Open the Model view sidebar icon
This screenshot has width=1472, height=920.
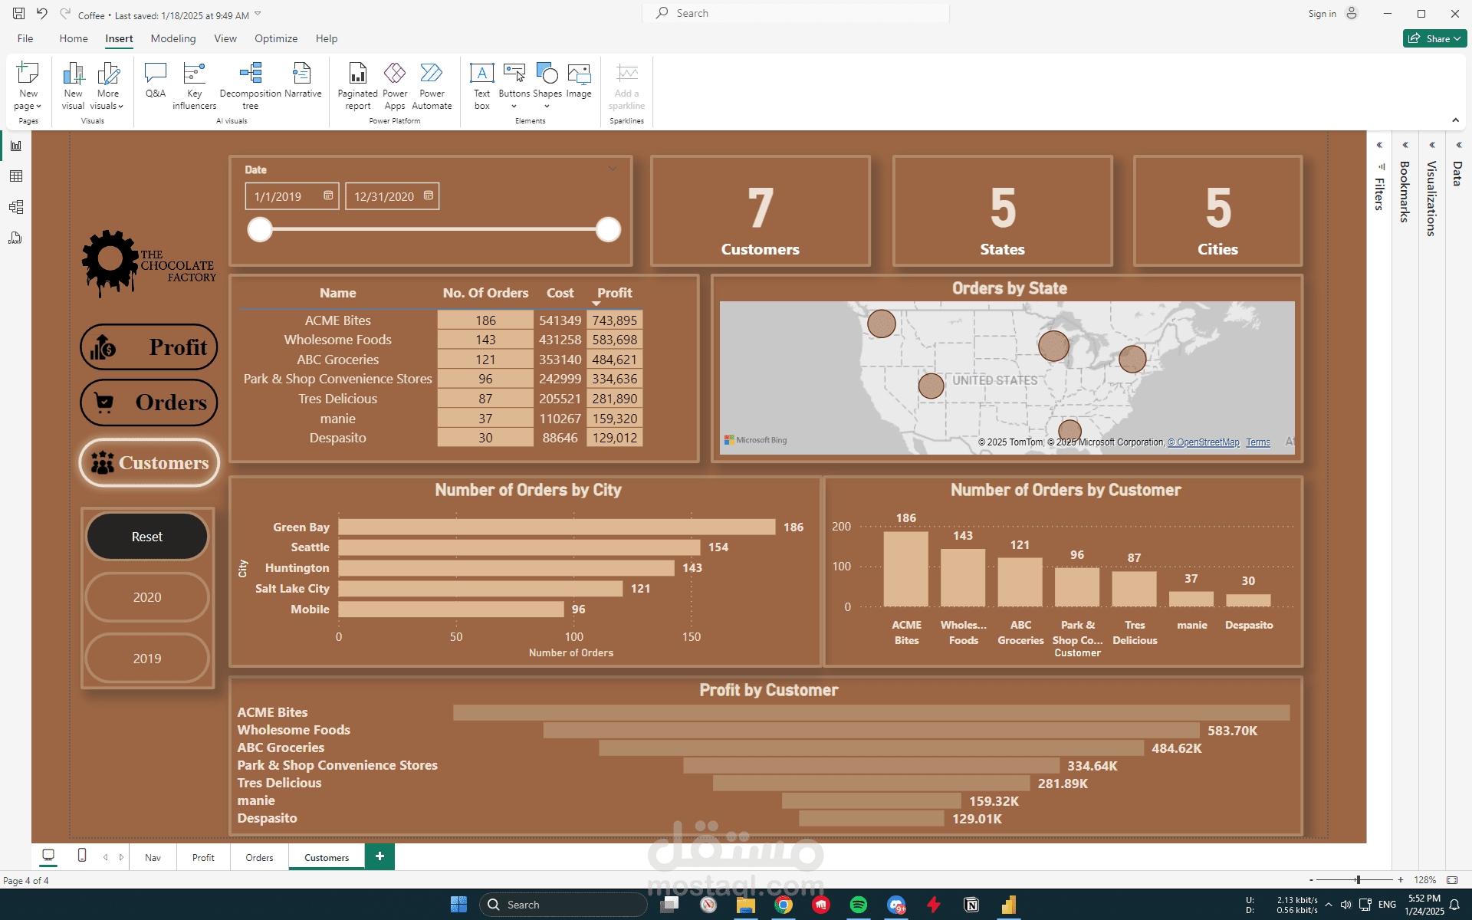(x=16, y=207)
